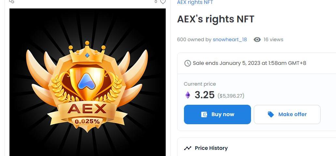The width and height of the screenshot is (336, 156).
Task: Click the wallet icon in Buy now
Action: pos(204,114)
